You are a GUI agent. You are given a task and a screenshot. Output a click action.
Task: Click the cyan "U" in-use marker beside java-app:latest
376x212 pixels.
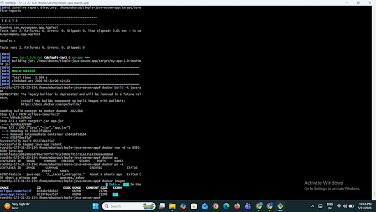point(116,194)
